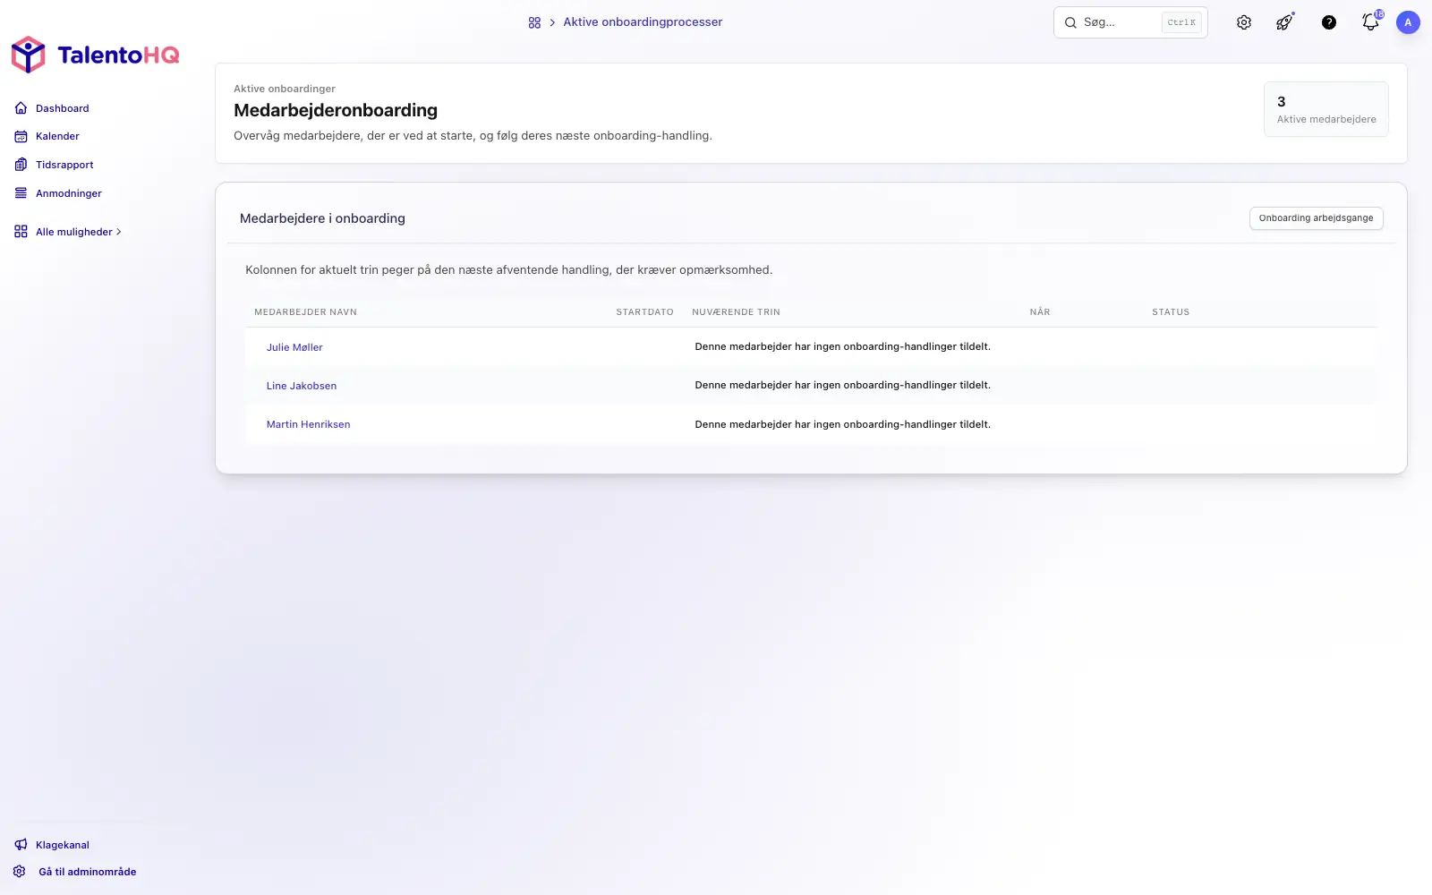Click NÅR column header
The height and width of the screenshot is (895, 1432).
[x=1040, y=312]
